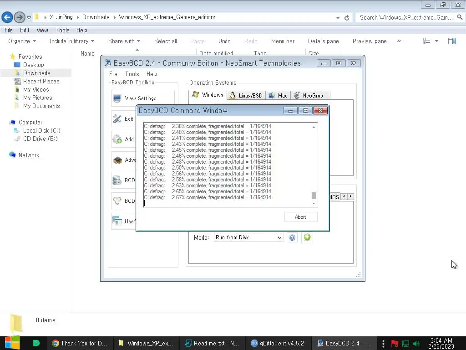The width and height of the screenshot is (466, 350).
Task: Refresh the Explorer folder
Action: [x=346, y=18]
